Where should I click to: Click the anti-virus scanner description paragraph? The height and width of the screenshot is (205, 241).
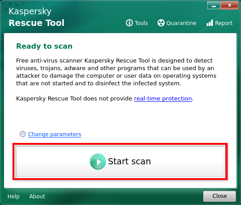tap(116, 72)
